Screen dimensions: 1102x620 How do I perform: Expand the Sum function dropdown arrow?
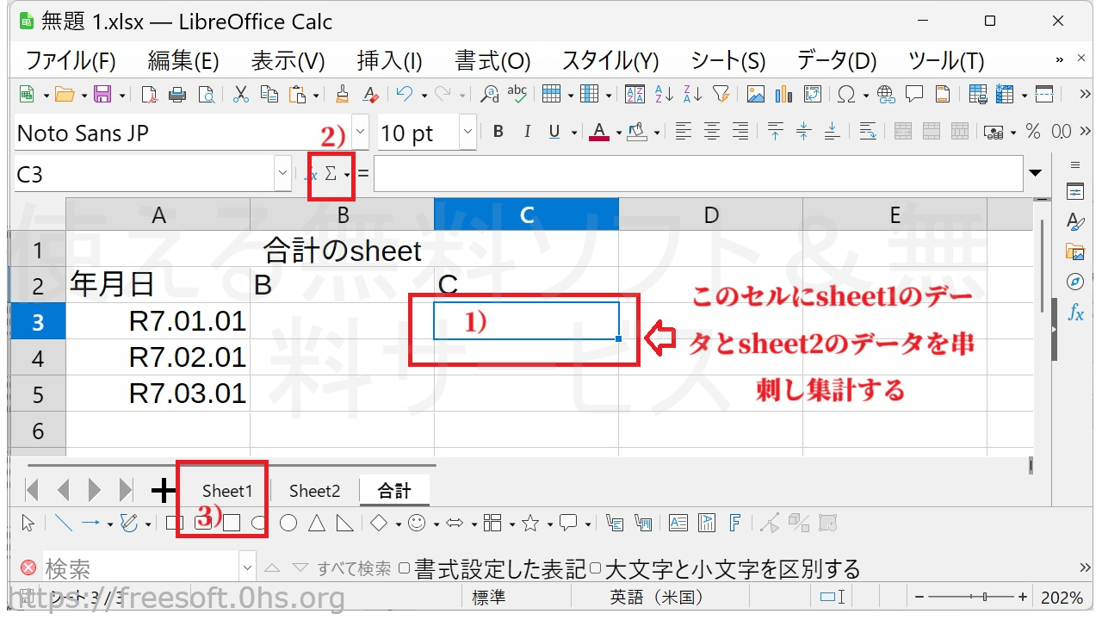[x=347, y=175]
